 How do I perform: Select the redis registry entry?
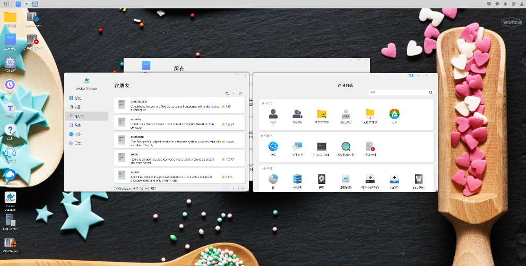(179, 158)
